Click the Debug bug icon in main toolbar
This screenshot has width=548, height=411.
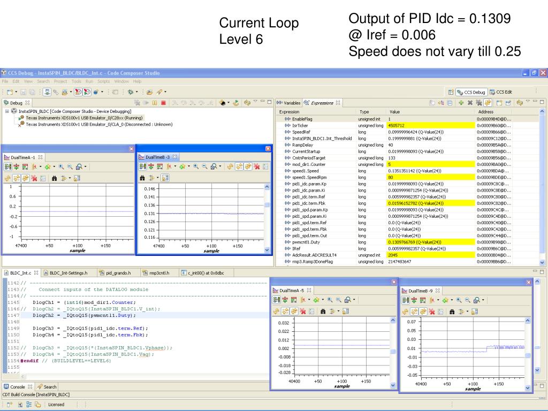click(x=131, y=92)
